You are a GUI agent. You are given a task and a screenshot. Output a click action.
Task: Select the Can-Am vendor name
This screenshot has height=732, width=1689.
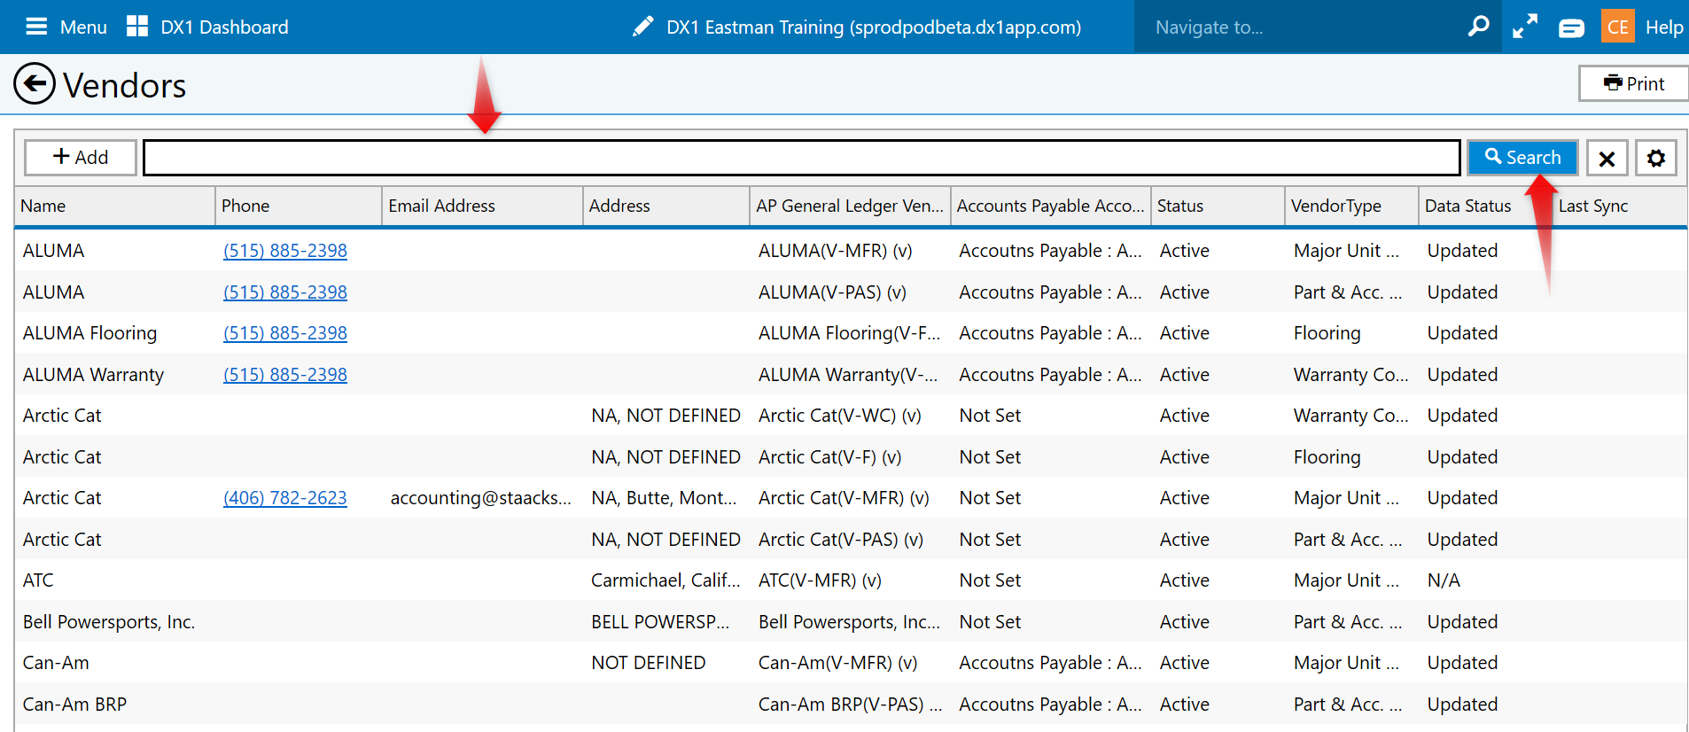tap(56, 663)
